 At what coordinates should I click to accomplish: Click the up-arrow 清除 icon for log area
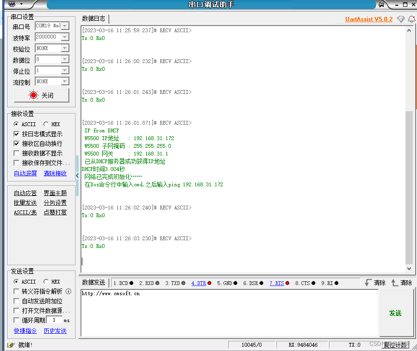(x=394, y=283)
